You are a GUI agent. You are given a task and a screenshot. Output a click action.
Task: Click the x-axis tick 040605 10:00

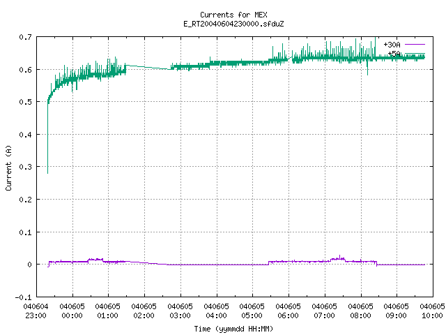click(x=432, y=311)
